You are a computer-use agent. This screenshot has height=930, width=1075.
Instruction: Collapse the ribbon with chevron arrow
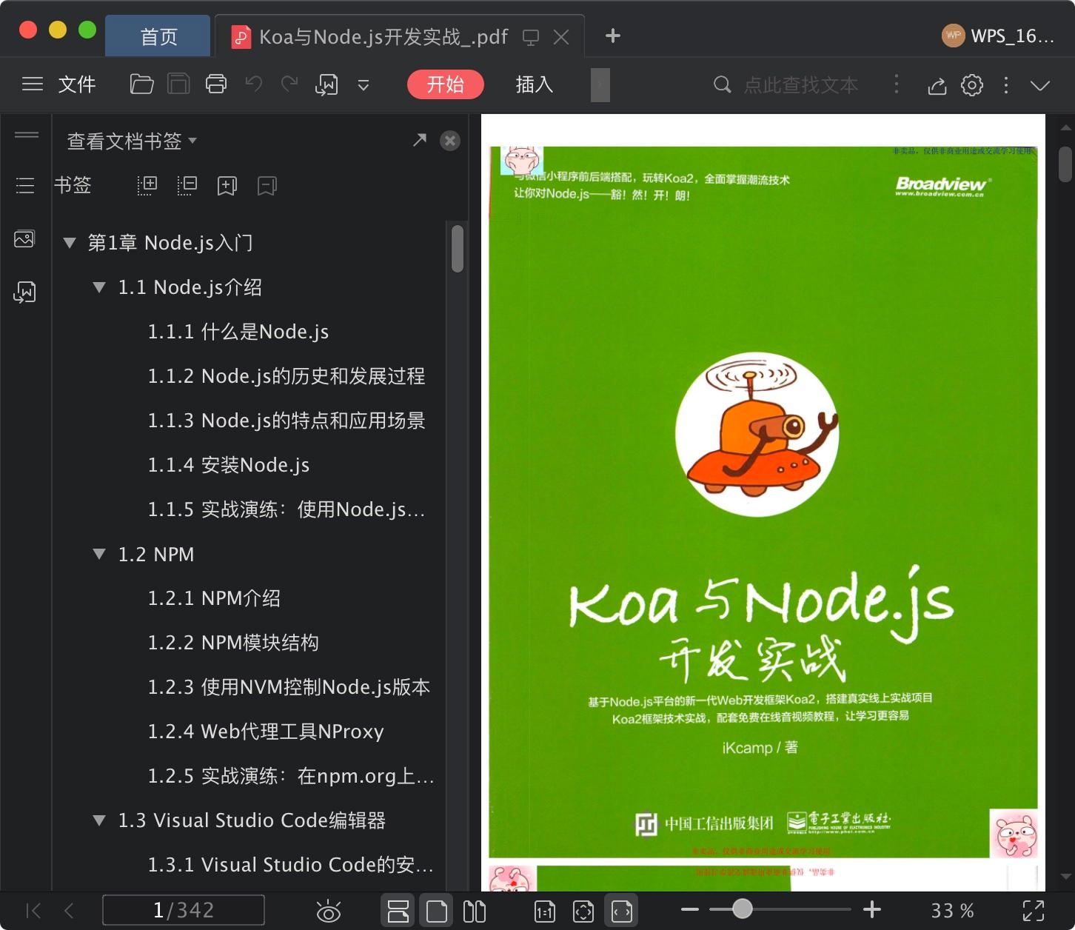pos(1040,85)
